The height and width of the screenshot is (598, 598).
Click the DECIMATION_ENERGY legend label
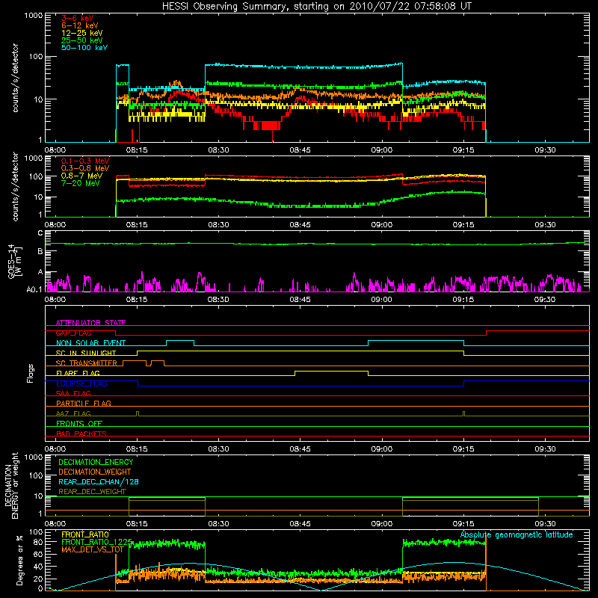tap(96, 462)
